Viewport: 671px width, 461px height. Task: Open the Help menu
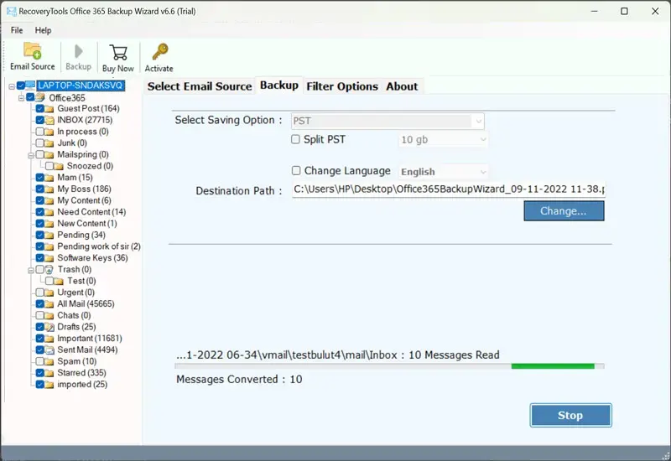point(43,30)
